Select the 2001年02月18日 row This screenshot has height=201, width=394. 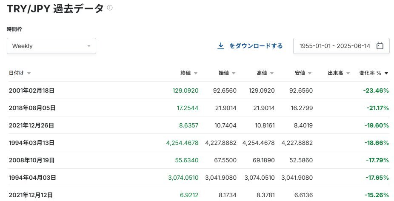point(199,91)
